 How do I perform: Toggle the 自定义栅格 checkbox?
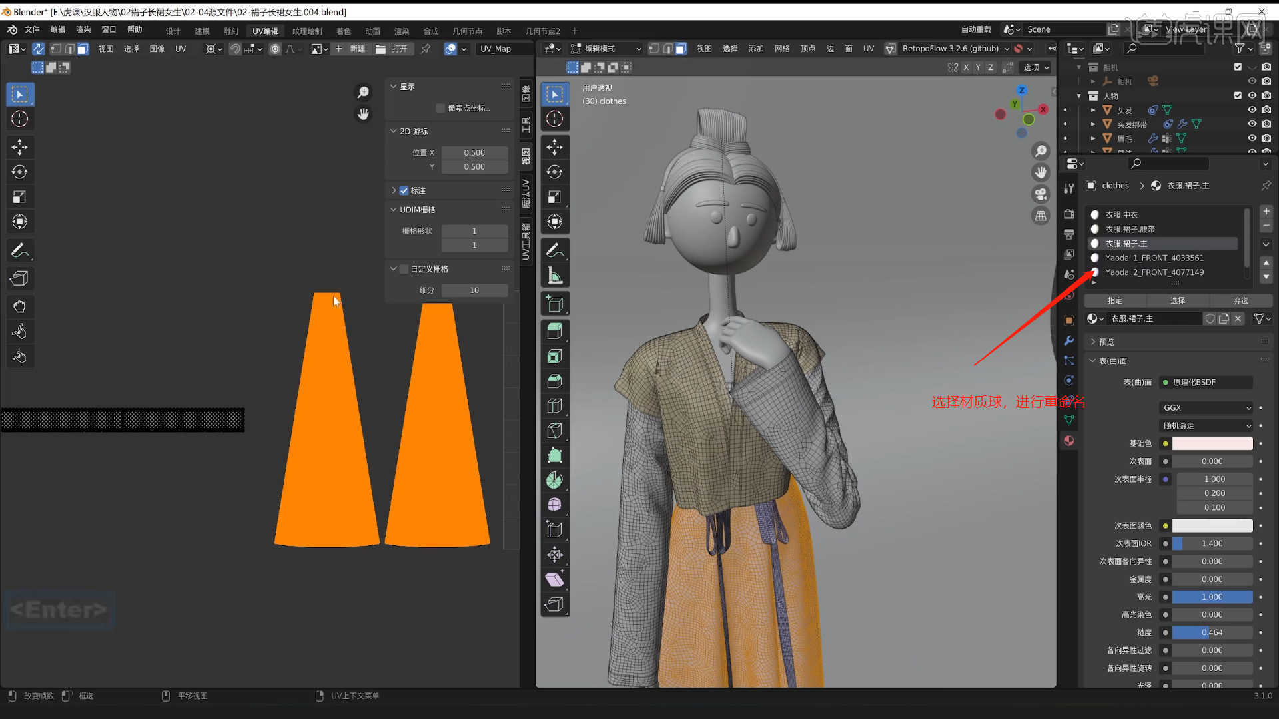click(x=404, y=269)
